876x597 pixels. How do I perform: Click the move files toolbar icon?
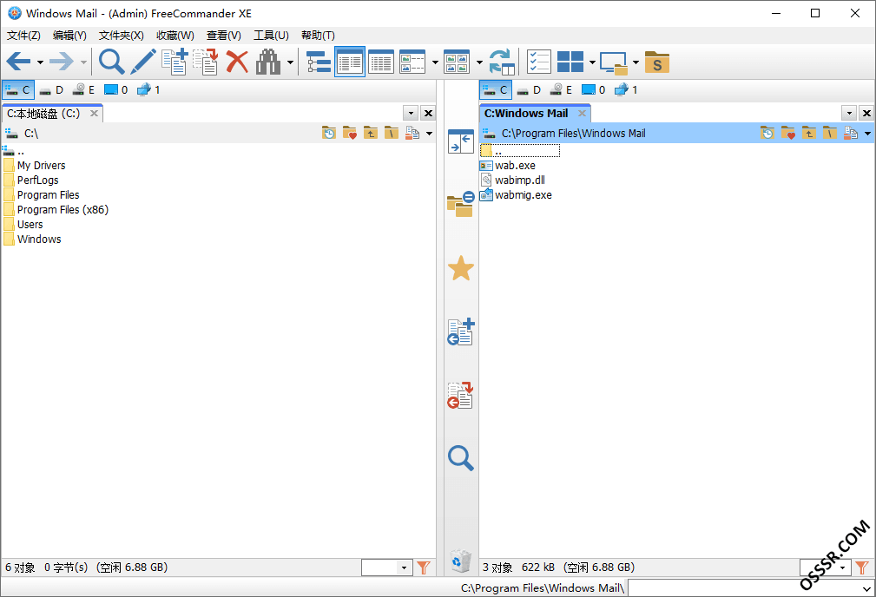point(206,62)
